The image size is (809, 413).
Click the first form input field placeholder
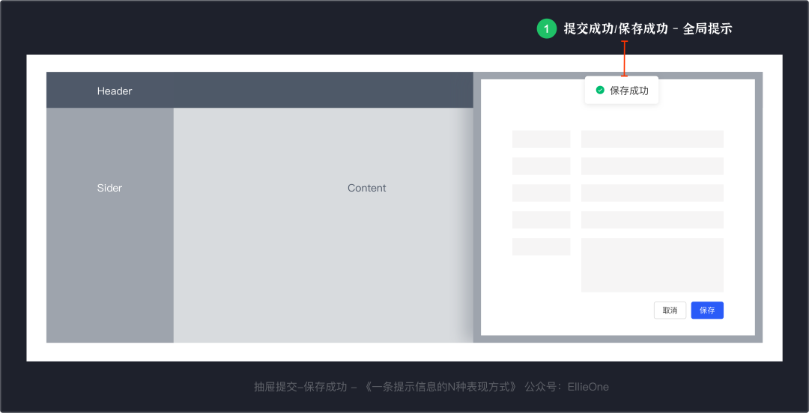pos(652,139)
